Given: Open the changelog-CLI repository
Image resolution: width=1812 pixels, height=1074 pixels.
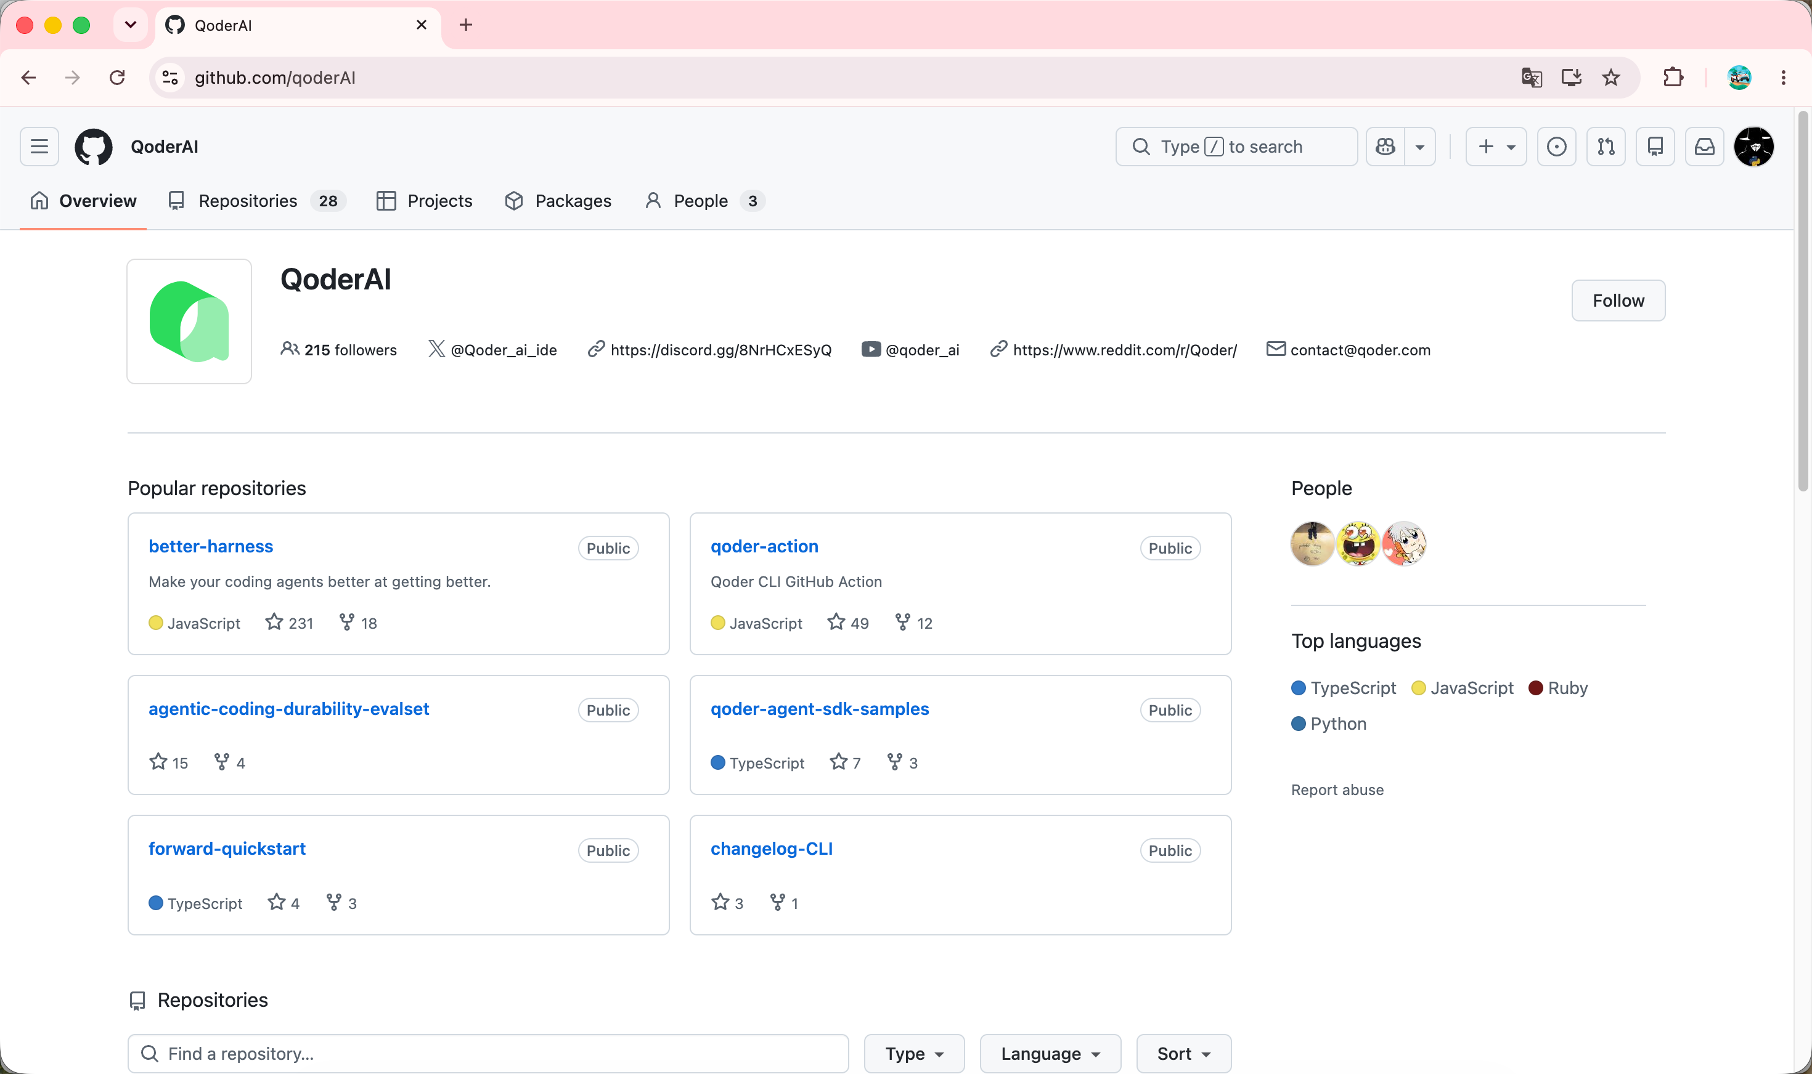Looking at the screenshot, I should point(771,848).
